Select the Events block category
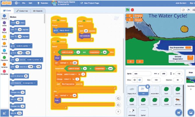195x117 pixels. point(4,38)
